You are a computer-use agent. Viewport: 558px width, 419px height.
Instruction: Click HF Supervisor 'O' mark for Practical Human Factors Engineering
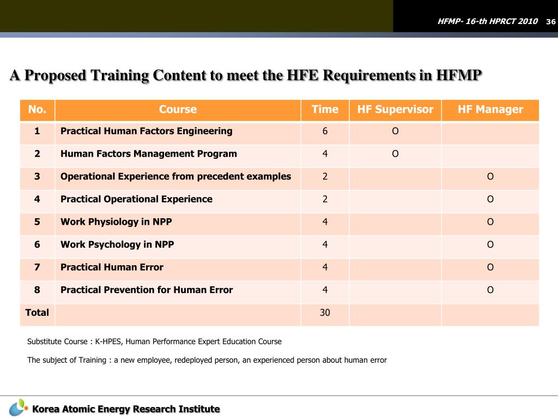(396, 131)
